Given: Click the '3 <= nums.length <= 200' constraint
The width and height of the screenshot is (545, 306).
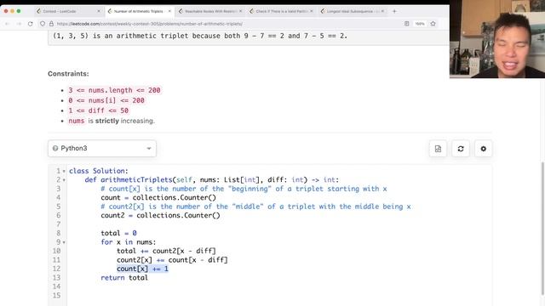Looking at the screenshot, I should coord(114,90).
